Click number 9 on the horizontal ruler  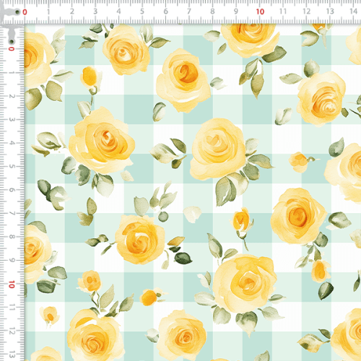(236, 12)
